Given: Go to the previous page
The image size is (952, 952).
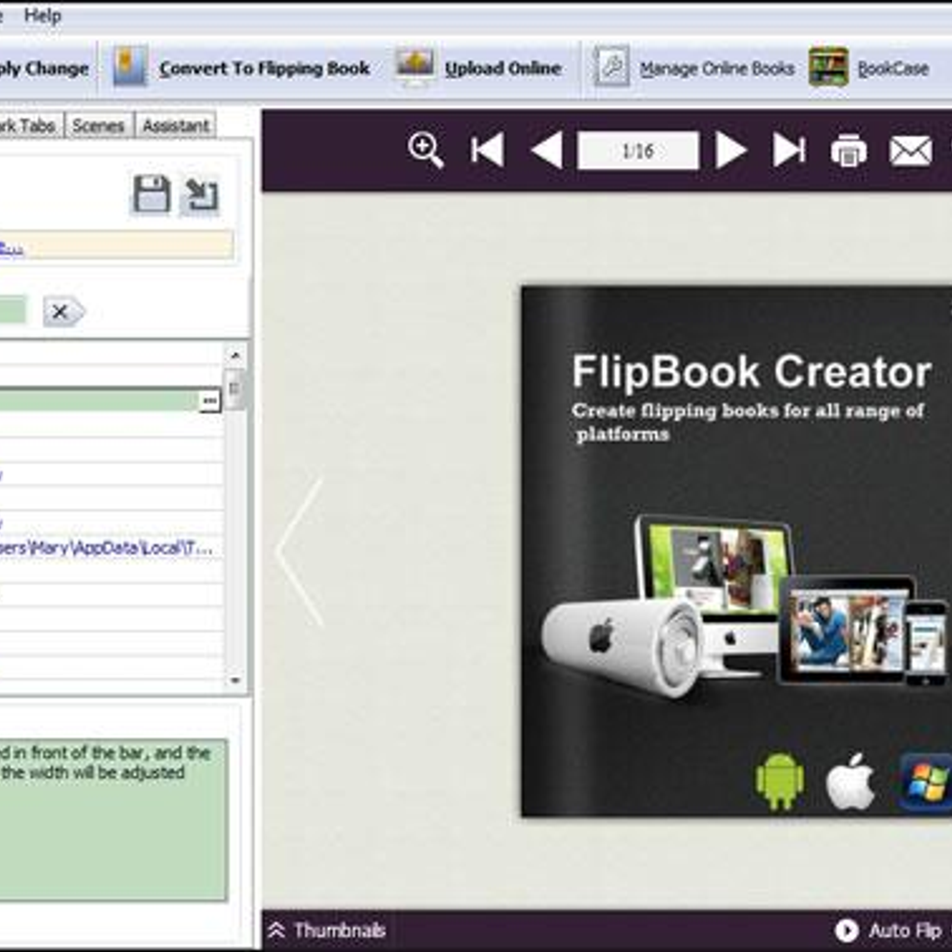Looking at the screenshot, I should tap(547, 150).
